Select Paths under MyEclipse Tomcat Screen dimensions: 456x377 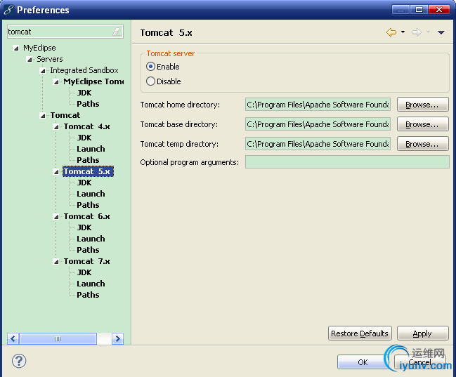88,104
